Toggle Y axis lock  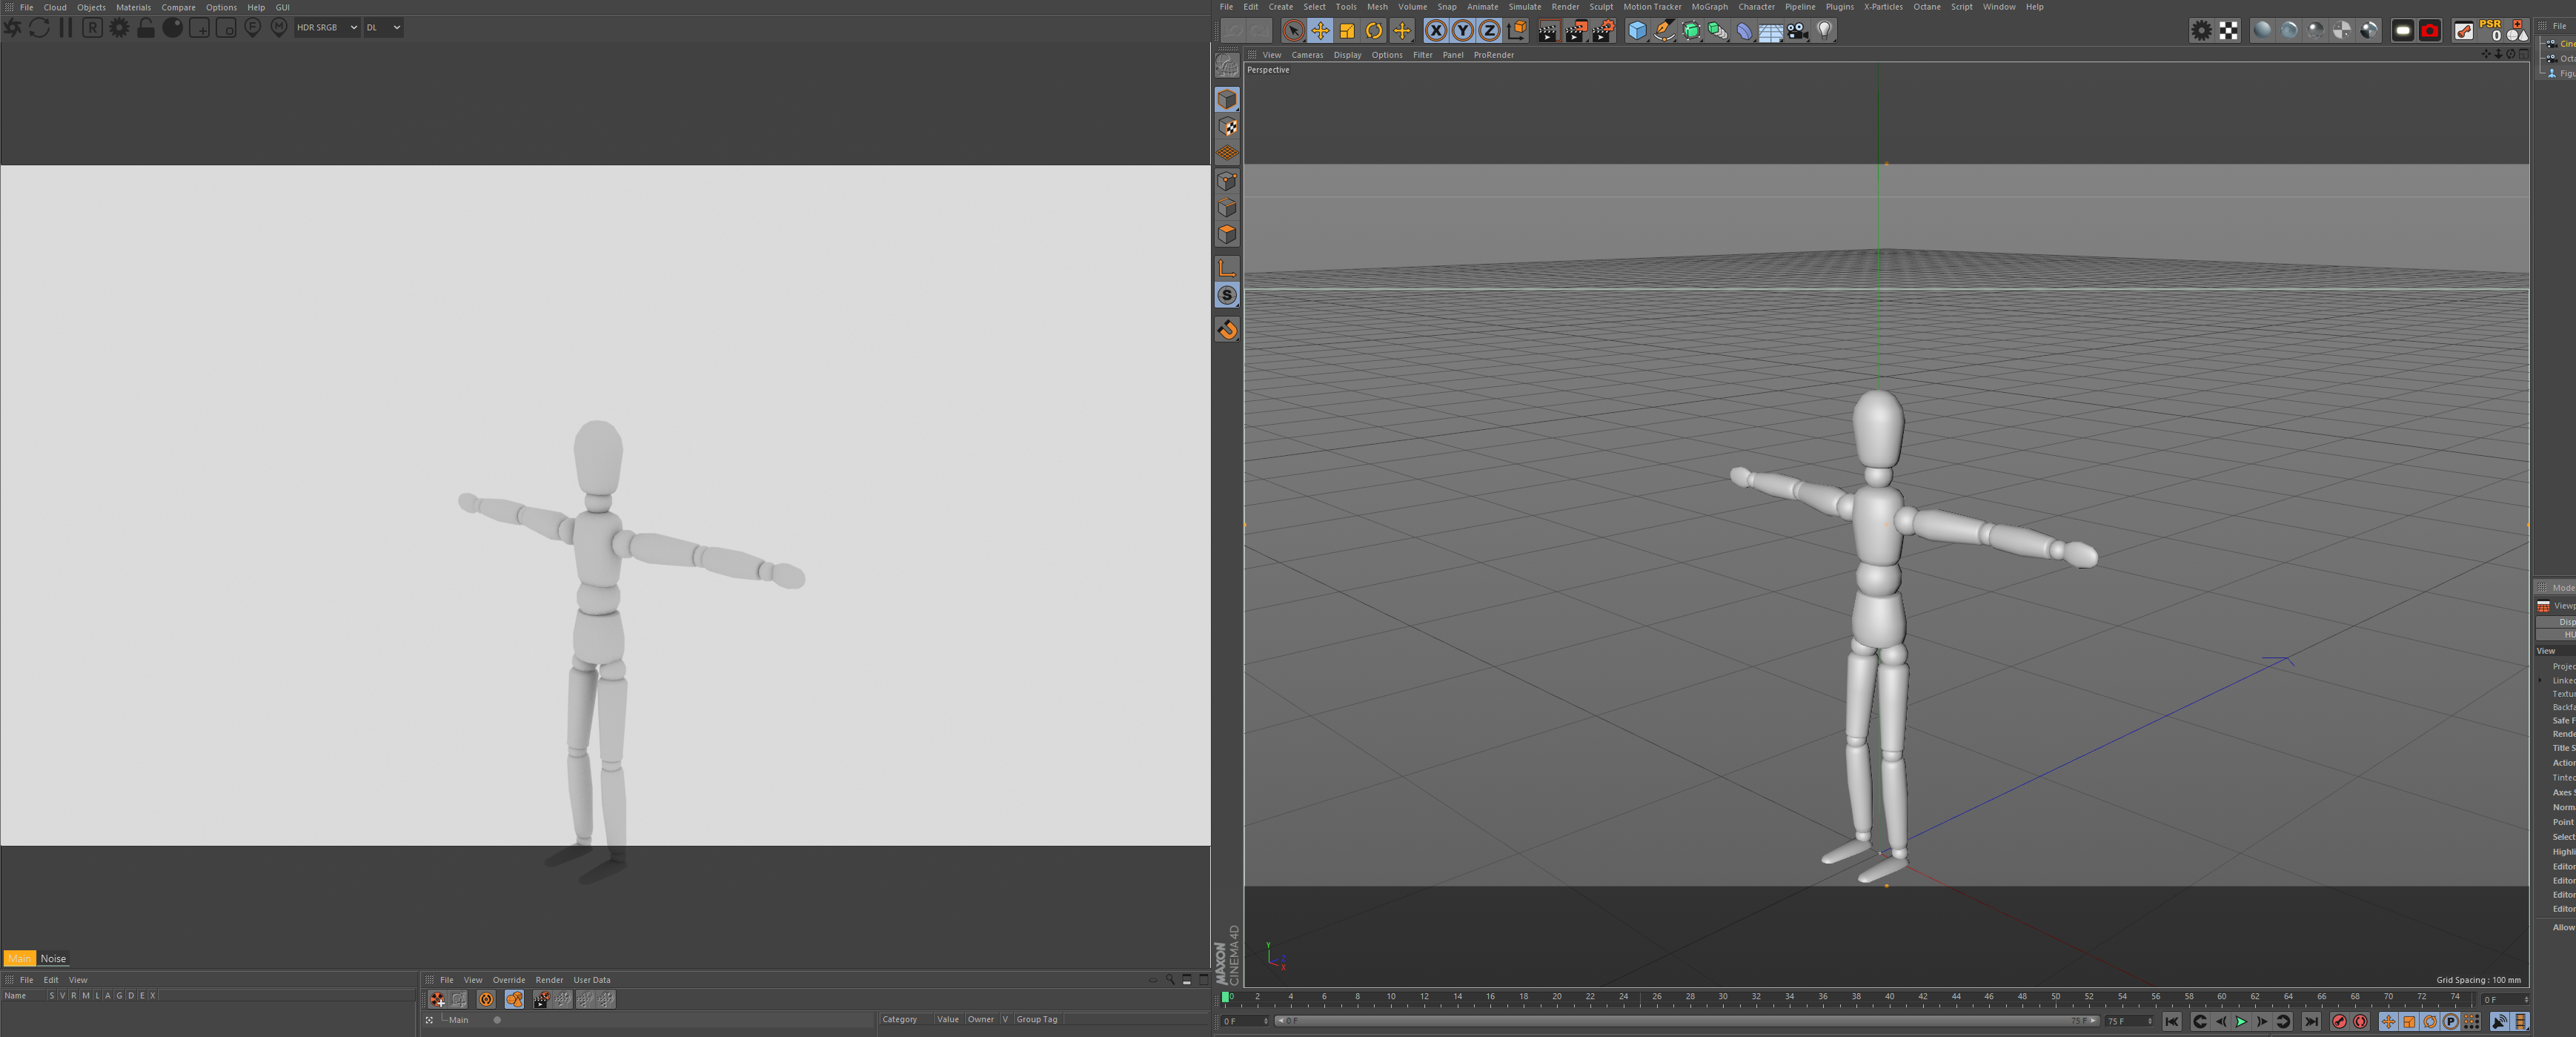[x=1462, y=31]
